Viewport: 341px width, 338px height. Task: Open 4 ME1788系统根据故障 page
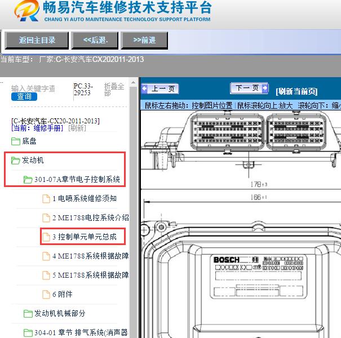[91, 256]
